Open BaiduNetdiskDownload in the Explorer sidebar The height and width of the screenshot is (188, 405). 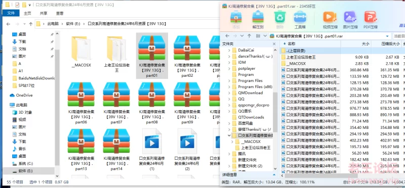pos(33,78)
